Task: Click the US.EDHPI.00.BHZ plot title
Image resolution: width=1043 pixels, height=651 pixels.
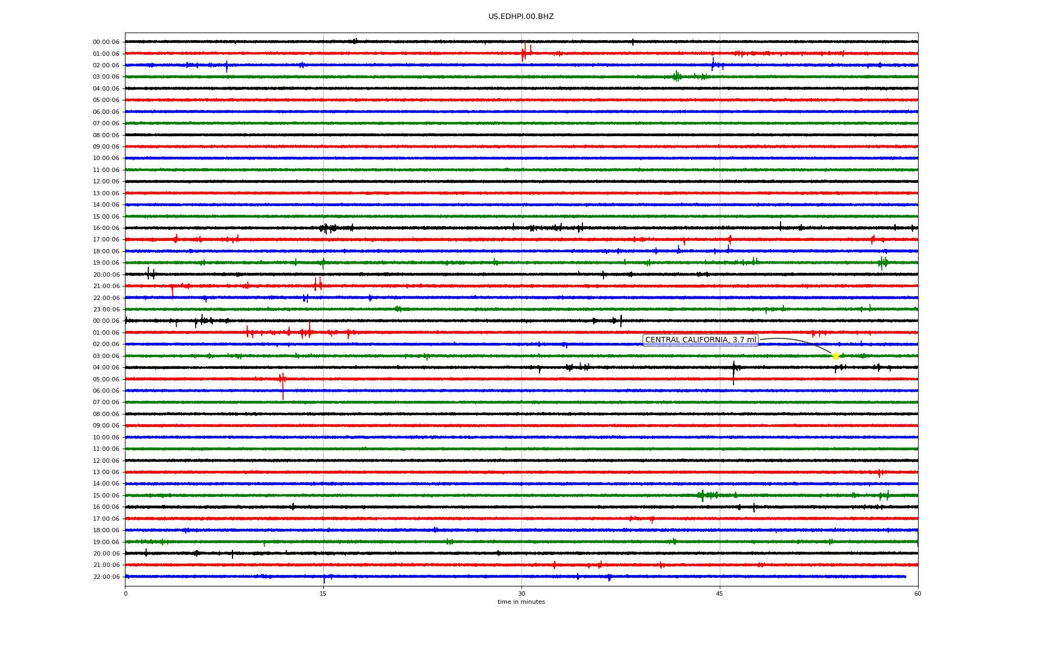Action: click(521, 17)
